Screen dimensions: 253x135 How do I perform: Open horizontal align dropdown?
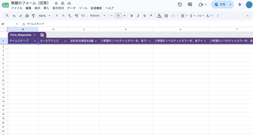184,16
